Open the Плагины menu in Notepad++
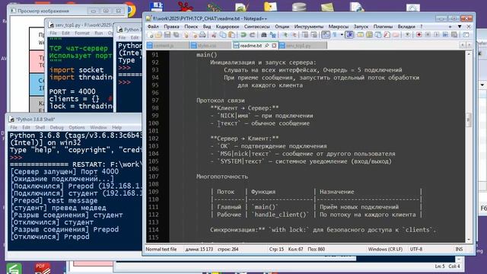 [x=383, y=27]
